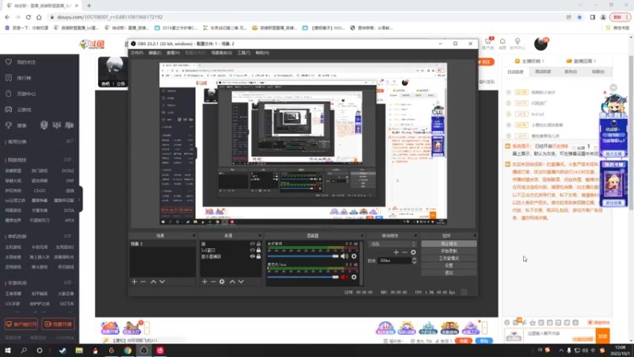
Task: Expand the 常用分类 section in the sidebar
Action: 70,142
